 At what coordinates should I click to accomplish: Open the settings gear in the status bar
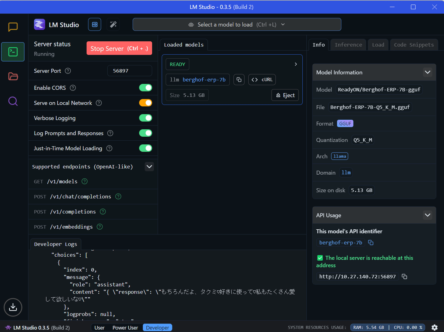click(x=435, y=328)
